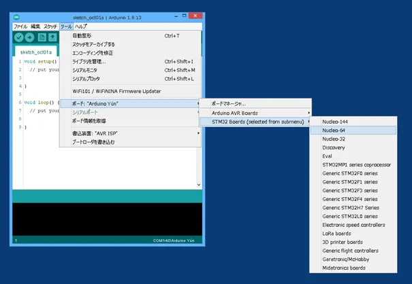This screenshot has width=412, height=284.
Task: Open the ヘルプ menu
Action: [x=80, y=26]
